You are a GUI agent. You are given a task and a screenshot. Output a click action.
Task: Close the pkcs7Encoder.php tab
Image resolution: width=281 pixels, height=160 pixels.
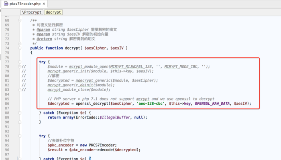click(44, 4)
